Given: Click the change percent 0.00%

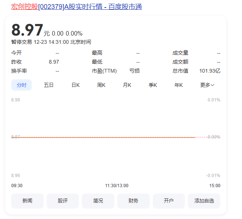Looking at the screenshot, I should [74, 34].
